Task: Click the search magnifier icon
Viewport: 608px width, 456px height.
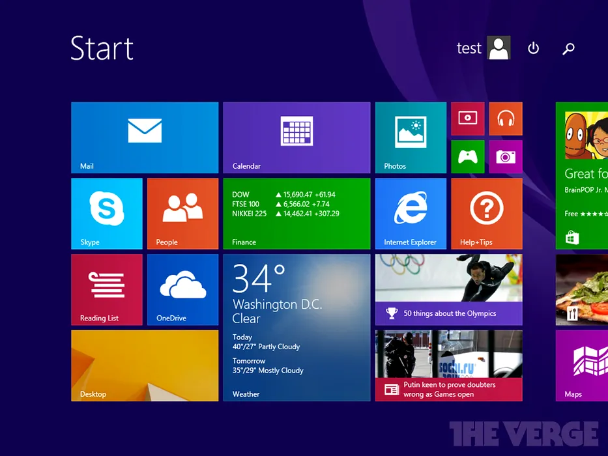Action: click(x=568, y=48)
